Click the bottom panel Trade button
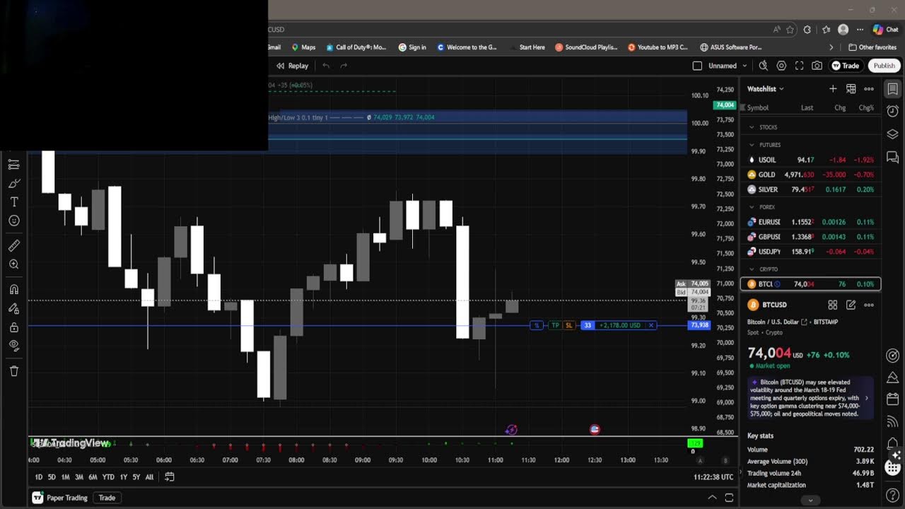This screenshot has width=905, height=509. [107, 498]
